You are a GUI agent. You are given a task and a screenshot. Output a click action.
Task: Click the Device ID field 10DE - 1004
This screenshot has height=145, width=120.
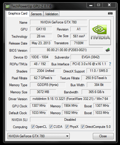pyautogui.click(x=40, y=57)
